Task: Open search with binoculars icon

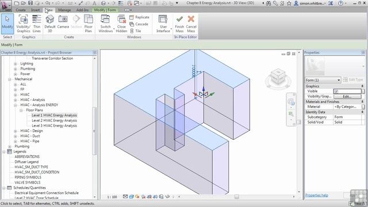Action: [x=269, y=3]
